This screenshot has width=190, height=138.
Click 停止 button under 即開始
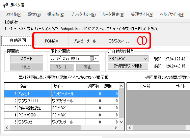(27, 67)
